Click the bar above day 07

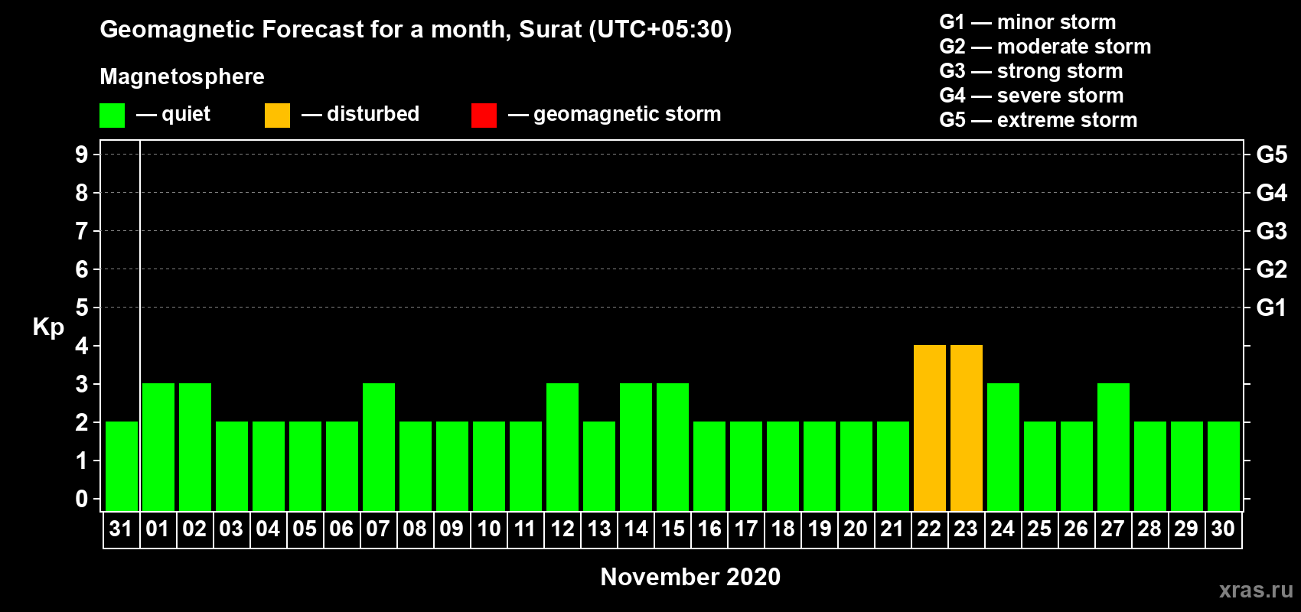(379, 447)
